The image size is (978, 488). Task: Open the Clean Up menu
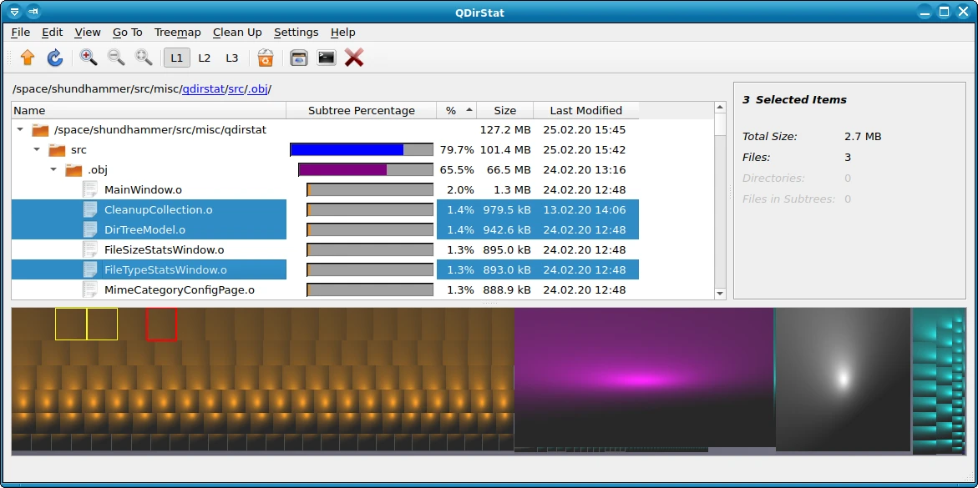tap(237, 33)
